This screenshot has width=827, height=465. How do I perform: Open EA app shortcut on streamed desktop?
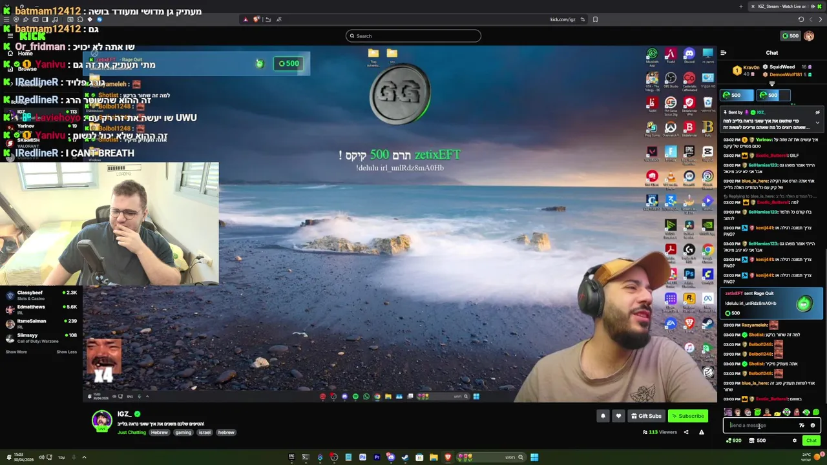click(671, 323)
